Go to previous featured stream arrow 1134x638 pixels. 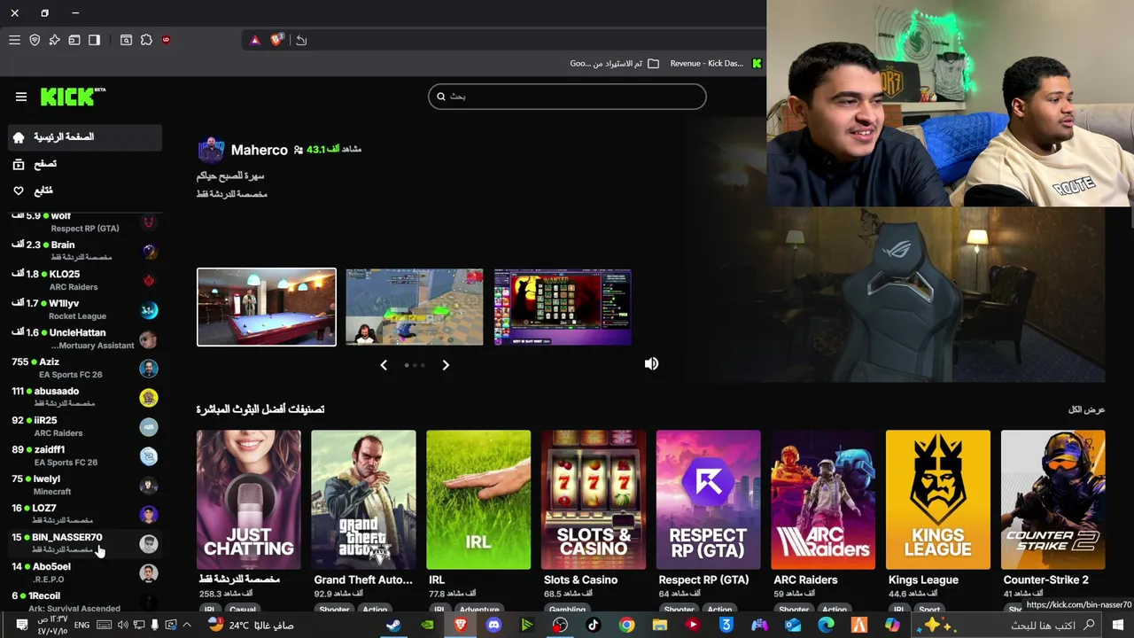click(384, 365)
